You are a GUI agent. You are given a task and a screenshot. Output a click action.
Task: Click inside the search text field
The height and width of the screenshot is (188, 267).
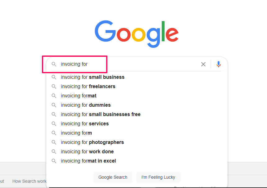[130, 64]
